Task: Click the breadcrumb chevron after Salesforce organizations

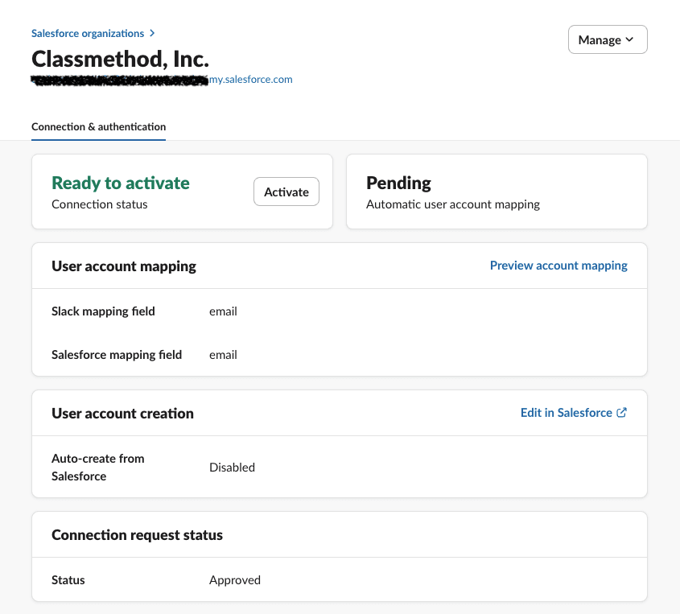Action: (152, 33)
